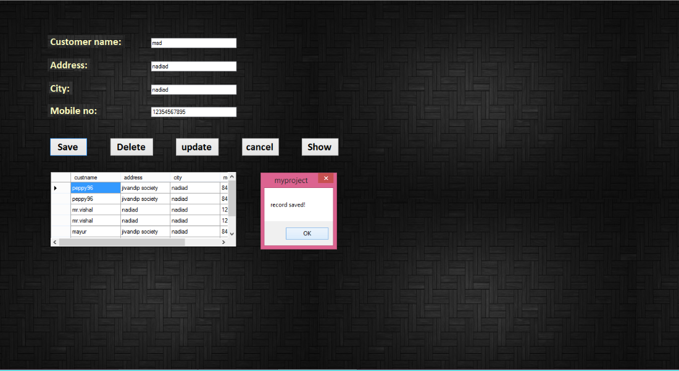Click the Mobile no: label
The width and height of the screenshot is (679, 371).
pos(73,111)
